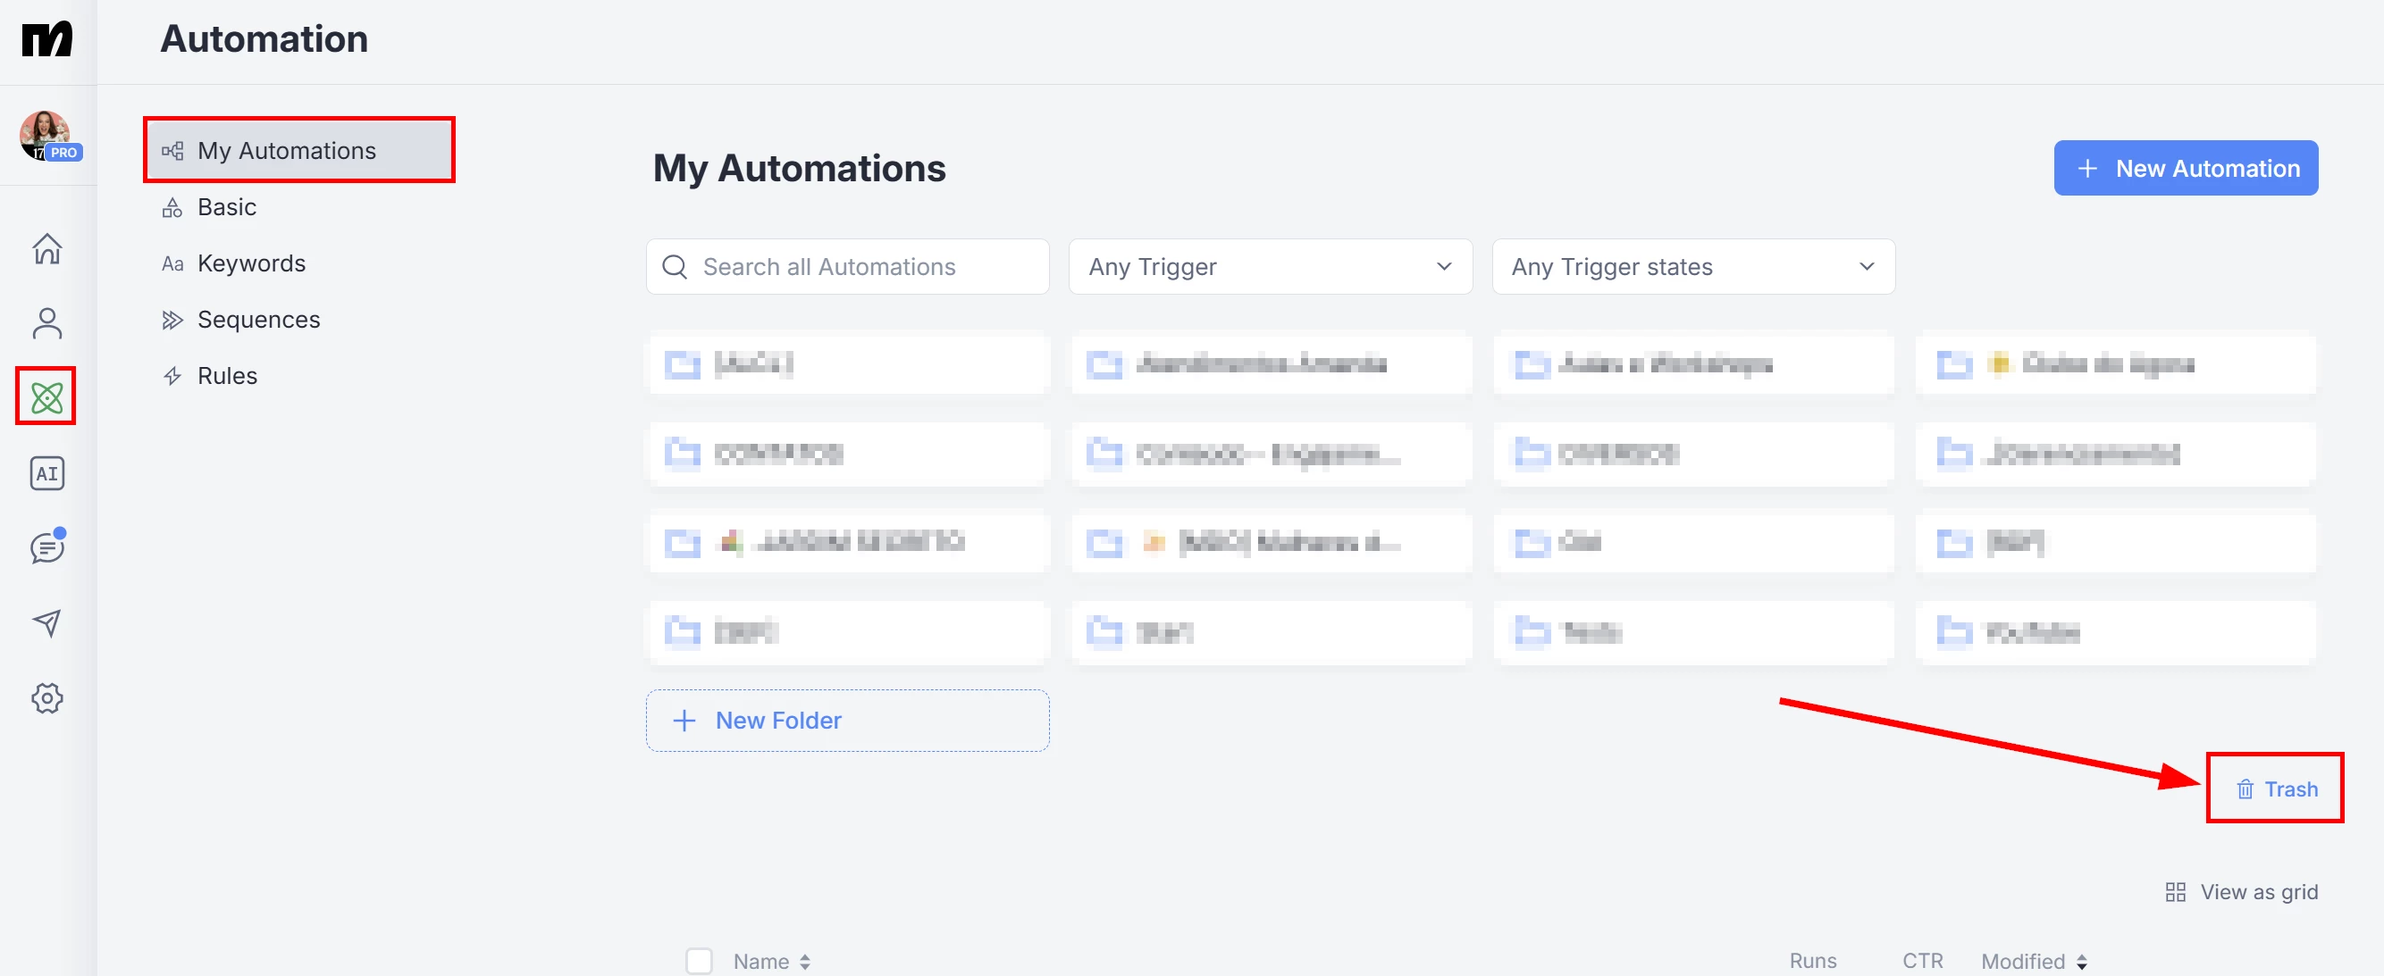Screen dimensions: 2384x976
Task: Expand the Any Trigger dropdown
Action: click(x=1270, y=266)
